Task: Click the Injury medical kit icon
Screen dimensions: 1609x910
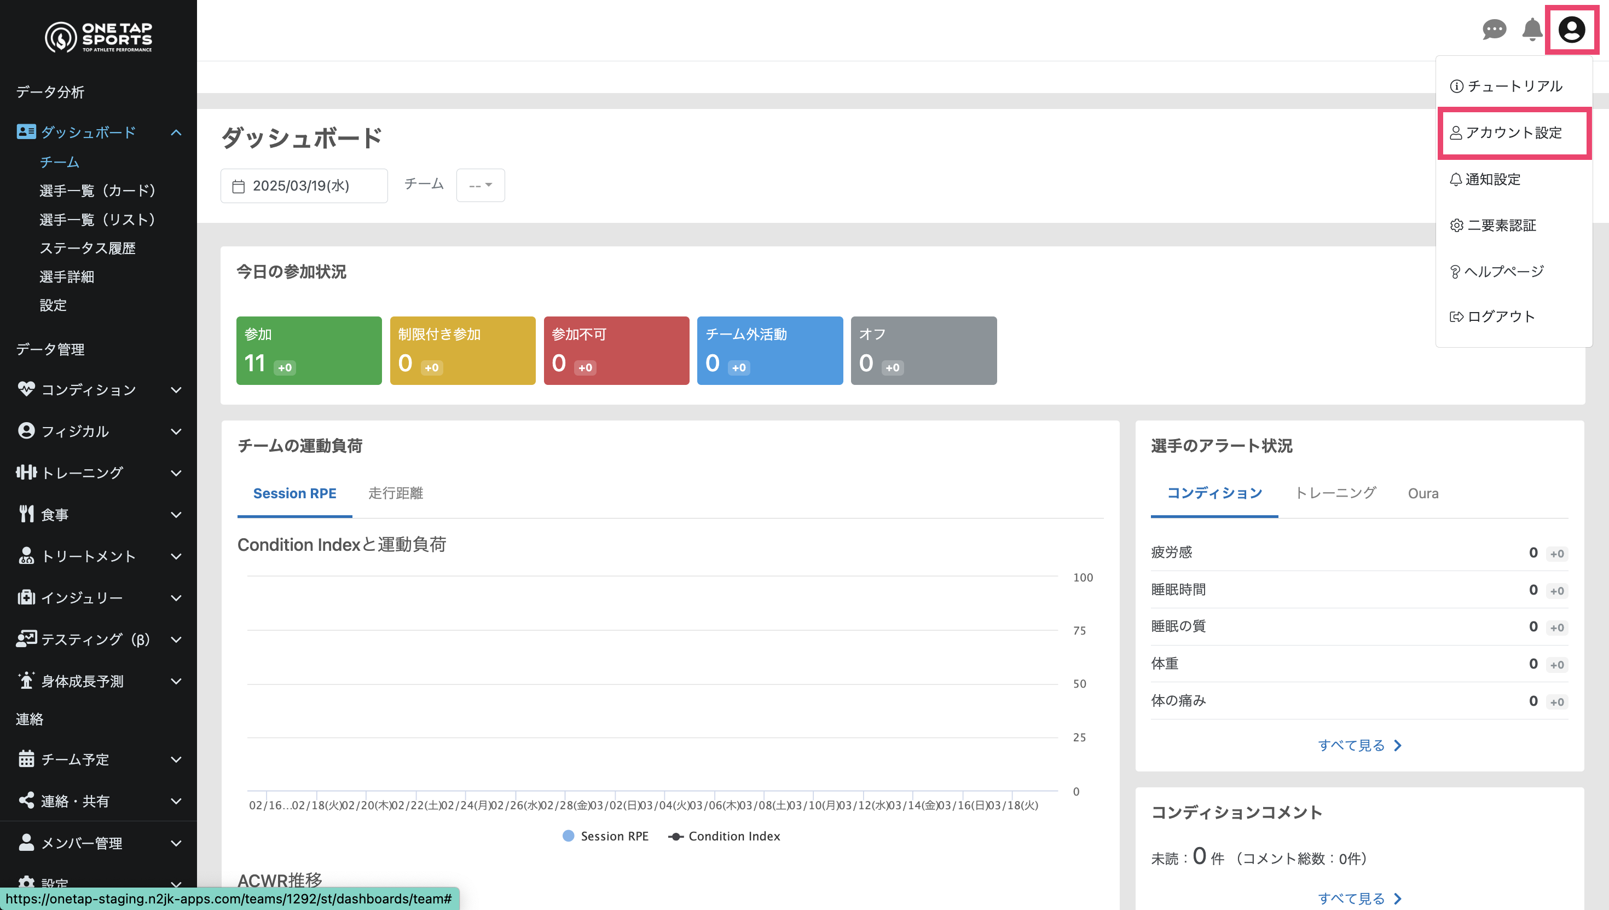Action: coord(26,597)
